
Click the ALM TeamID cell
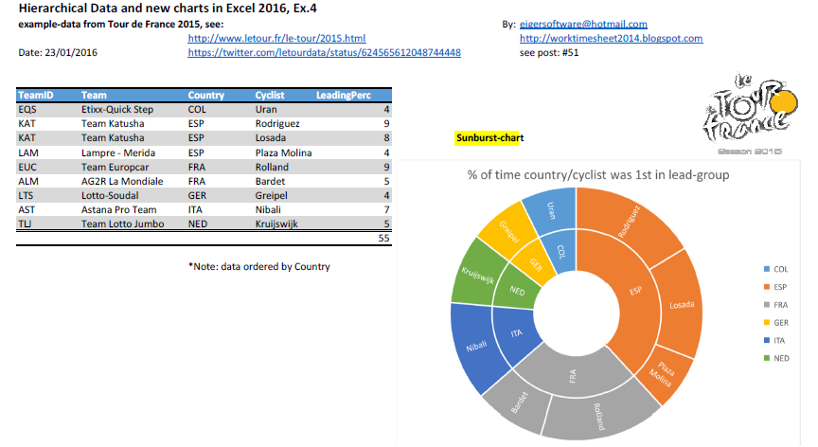click(28, 181)
